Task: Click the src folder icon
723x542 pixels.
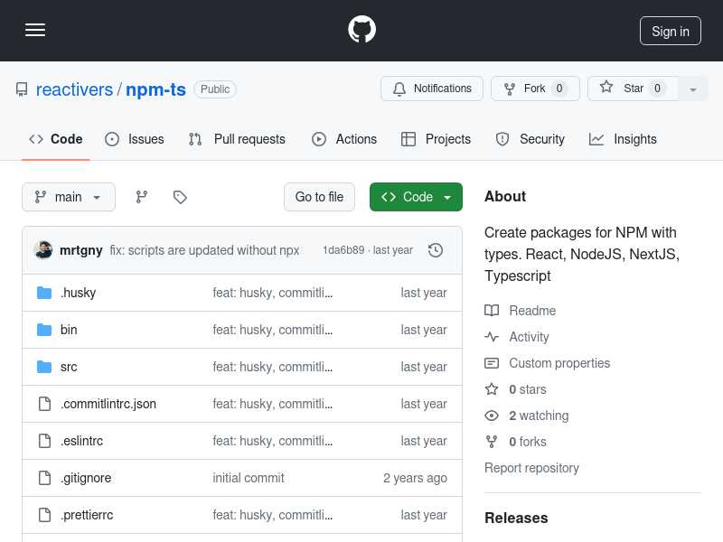Action: click(x=44, y=367)
